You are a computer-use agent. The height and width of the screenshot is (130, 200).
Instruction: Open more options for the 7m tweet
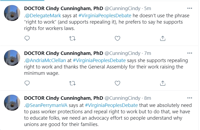click(x=190, y=53)
